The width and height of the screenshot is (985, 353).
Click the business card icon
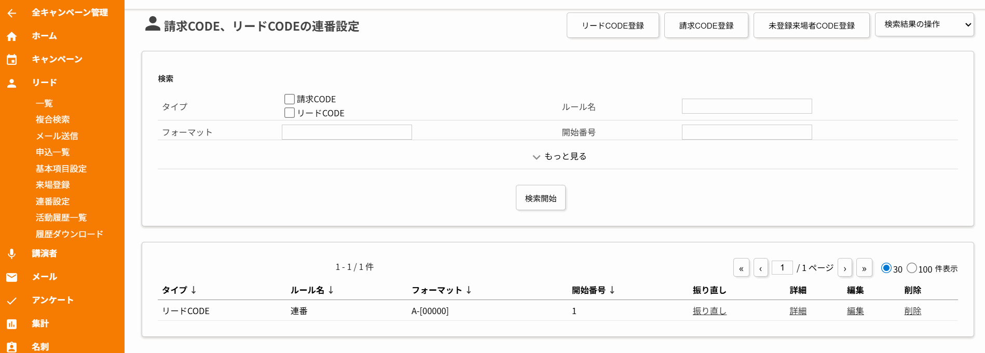[11, 347]
